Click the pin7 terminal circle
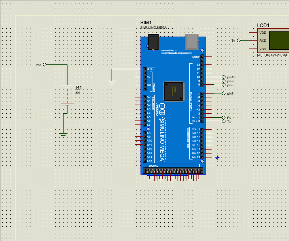This screenshot has width=289, height=241. click(223, 93)
